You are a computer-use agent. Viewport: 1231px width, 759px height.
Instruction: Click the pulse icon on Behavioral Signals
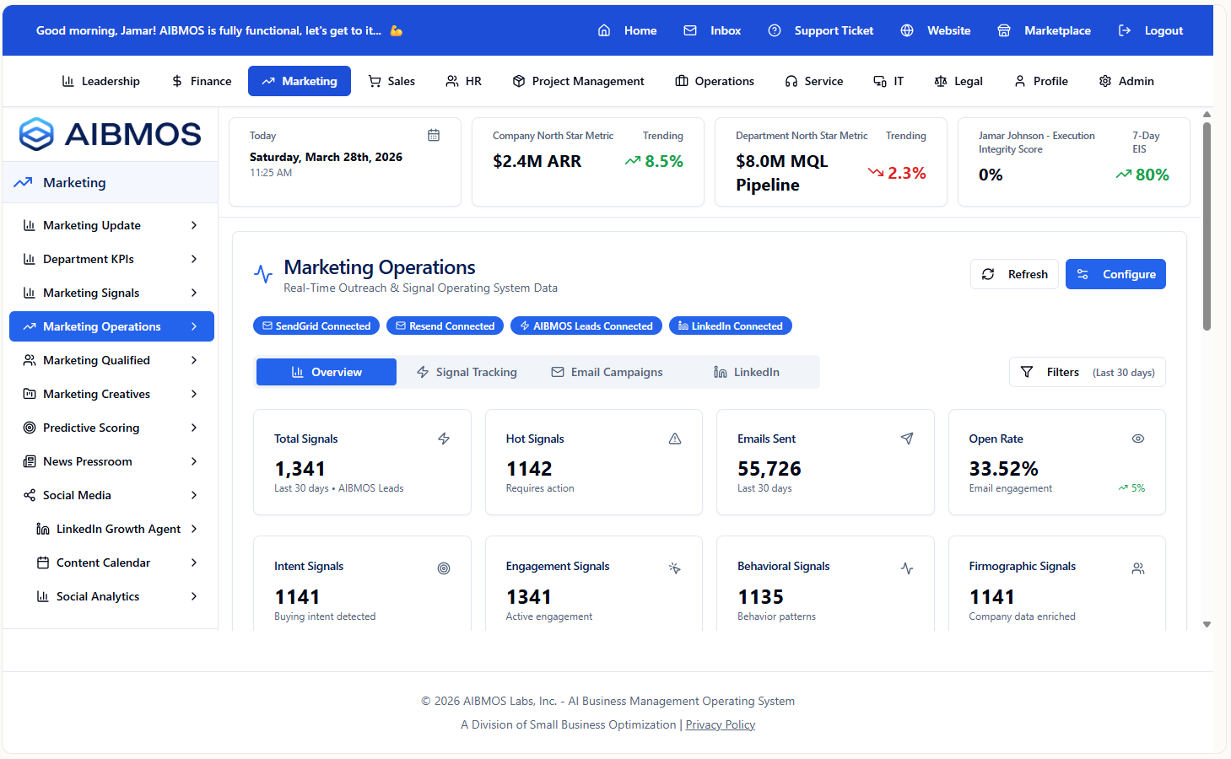pyautogui.click(x=907, y=568)
